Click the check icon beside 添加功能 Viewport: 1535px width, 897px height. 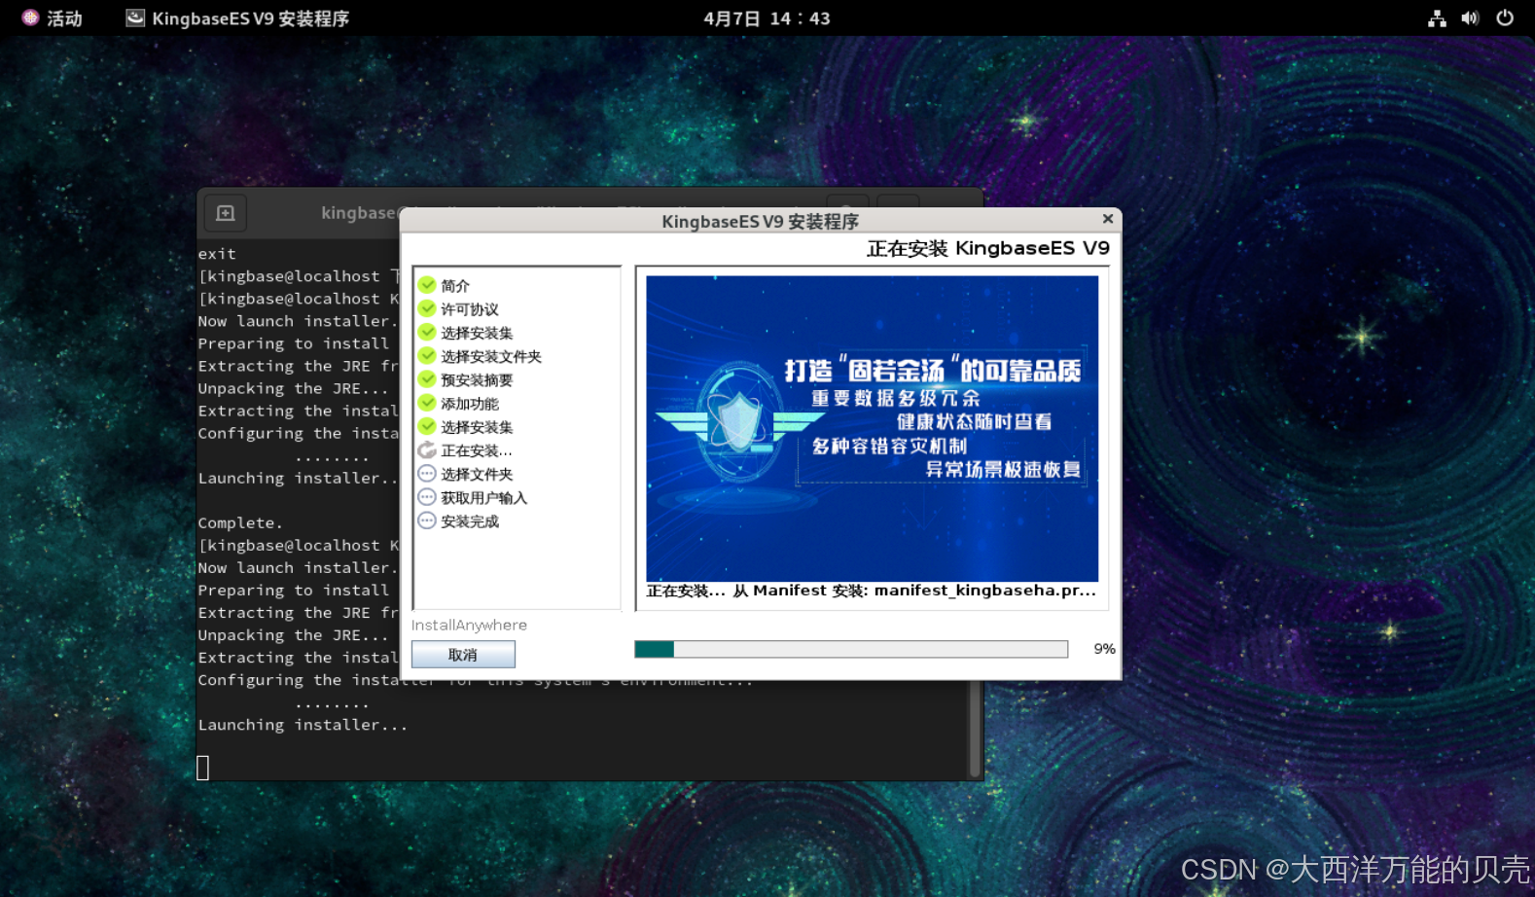click(427, 403)
